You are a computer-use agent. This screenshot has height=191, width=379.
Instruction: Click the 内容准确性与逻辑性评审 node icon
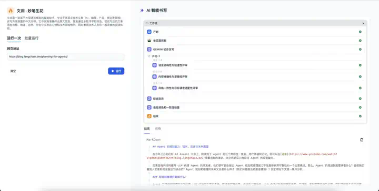tap(154, 77)
